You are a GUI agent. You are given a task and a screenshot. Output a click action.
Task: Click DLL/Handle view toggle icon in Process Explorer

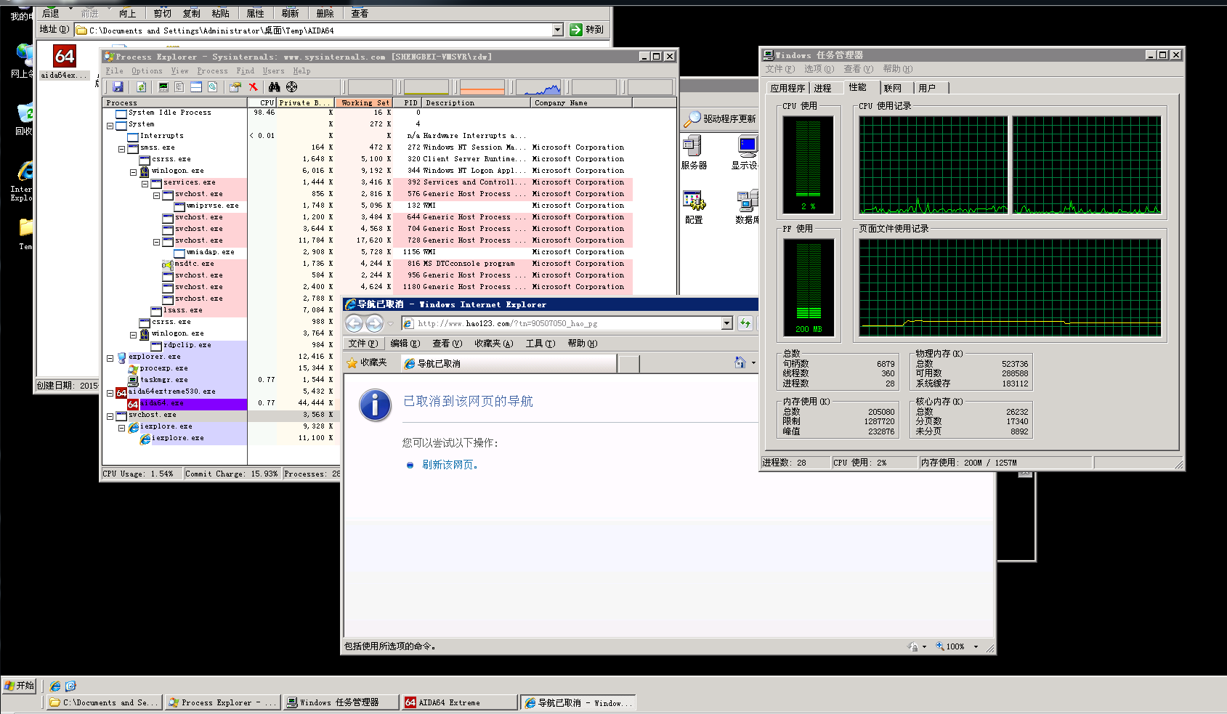(x=212, y=87)
